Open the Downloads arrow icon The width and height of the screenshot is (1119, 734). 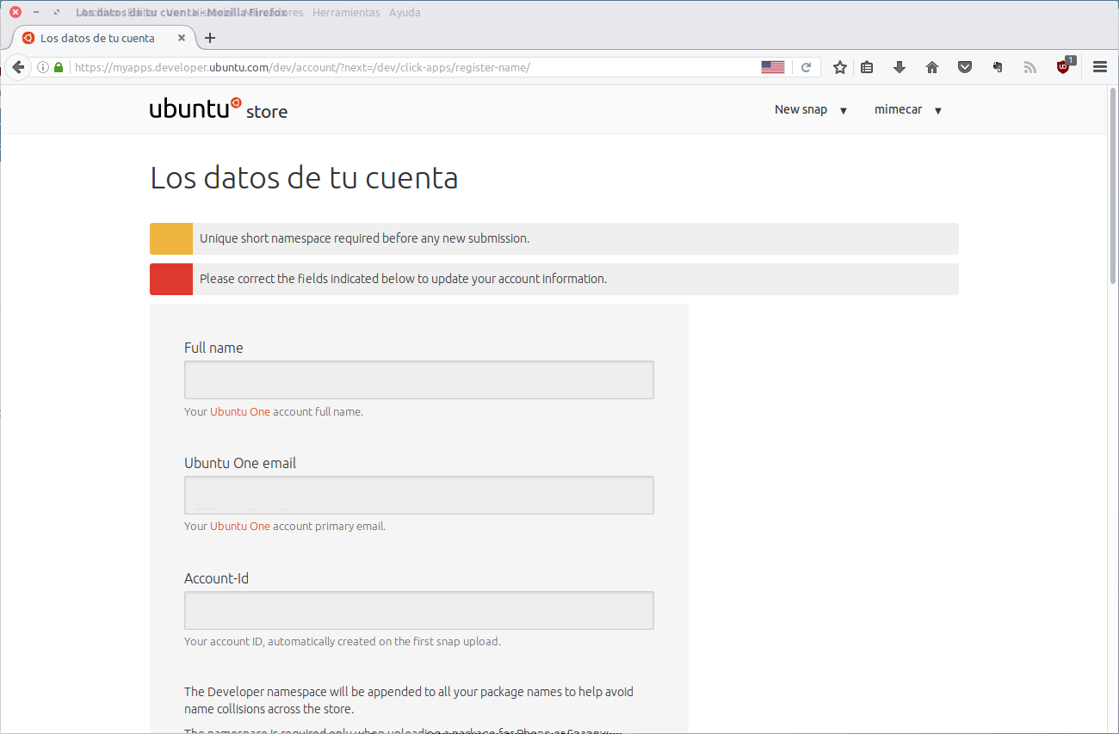click(x=900, y=67)
